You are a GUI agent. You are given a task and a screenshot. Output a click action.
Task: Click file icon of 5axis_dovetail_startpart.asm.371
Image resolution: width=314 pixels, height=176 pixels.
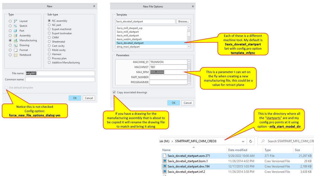click(164, 156)
